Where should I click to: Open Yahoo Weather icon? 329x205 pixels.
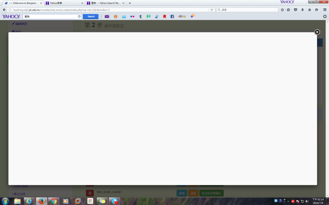click(x=157, y=16)
